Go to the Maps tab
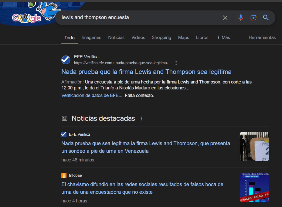The height and width of the screenshot is (207, 282). coord(184,37)
